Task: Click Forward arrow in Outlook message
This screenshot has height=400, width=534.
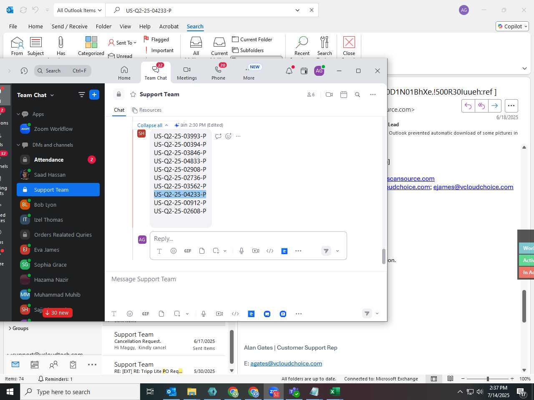Action: [494, 106]
